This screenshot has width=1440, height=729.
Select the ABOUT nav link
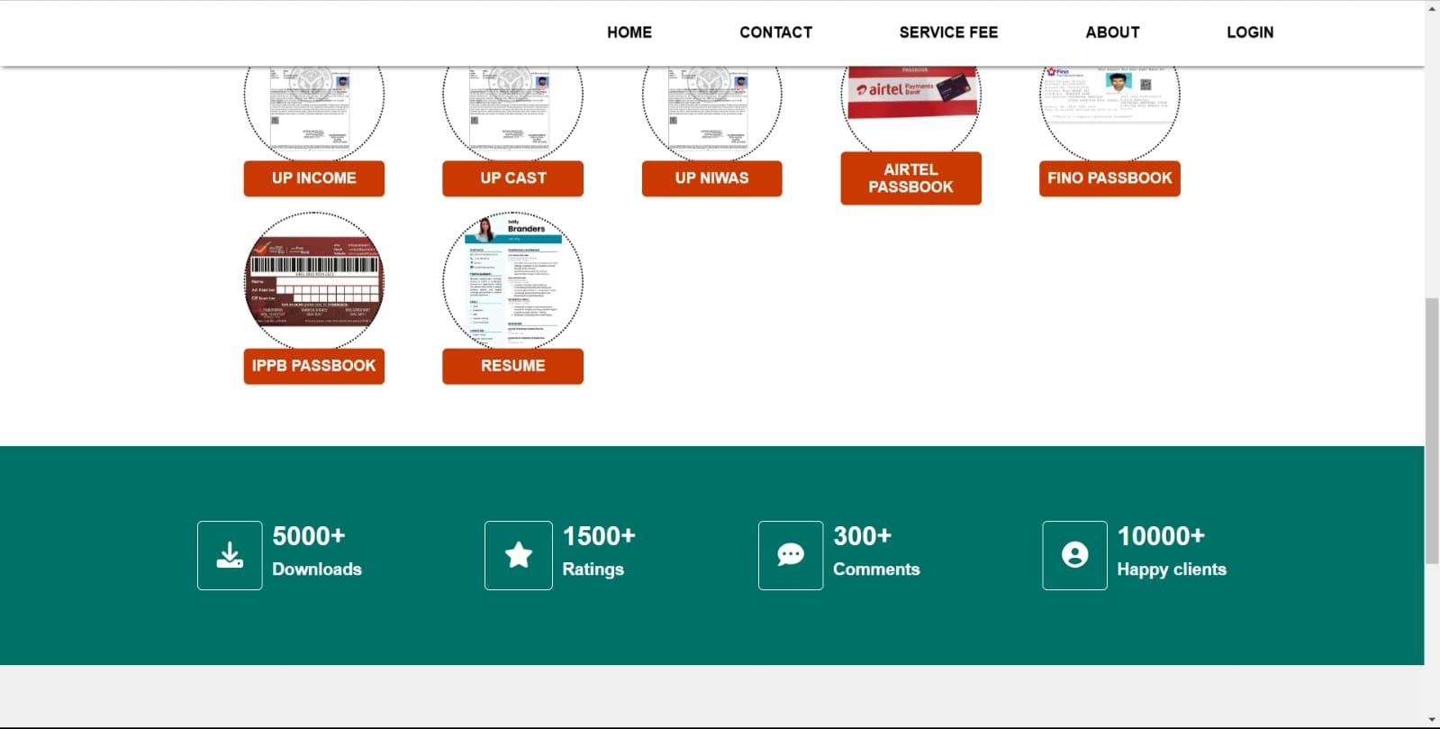[x=1112, y=32]
